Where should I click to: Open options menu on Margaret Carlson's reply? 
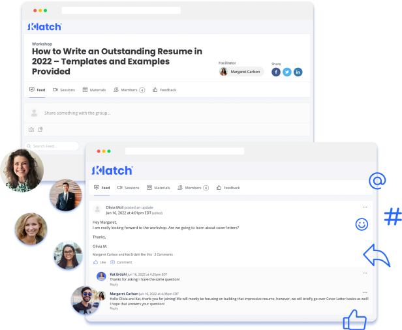click(365, 293)
